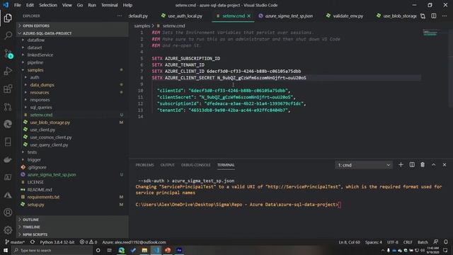Open File Explorer from the taskbar

(144, 250)
